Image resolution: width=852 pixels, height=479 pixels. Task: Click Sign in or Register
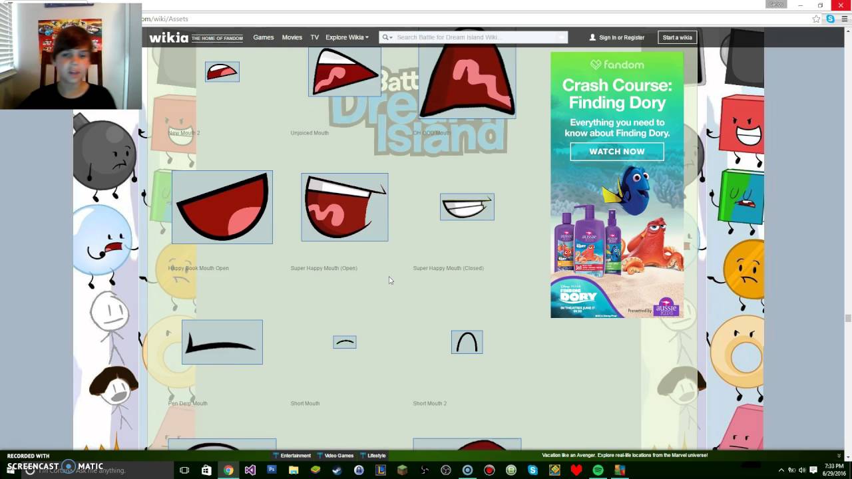[617, 38]
